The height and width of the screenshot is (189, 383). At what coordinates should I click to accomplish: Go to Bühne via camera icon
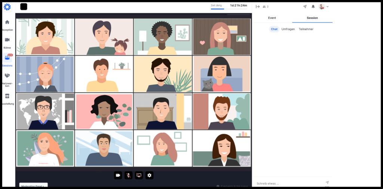7,40
